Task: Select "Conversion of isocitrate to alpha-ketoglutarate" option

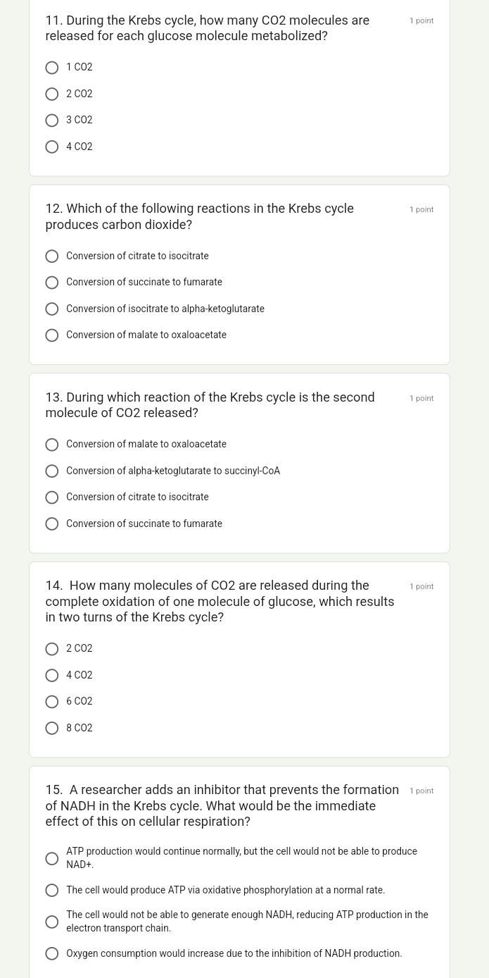Action: coord(51,309)
